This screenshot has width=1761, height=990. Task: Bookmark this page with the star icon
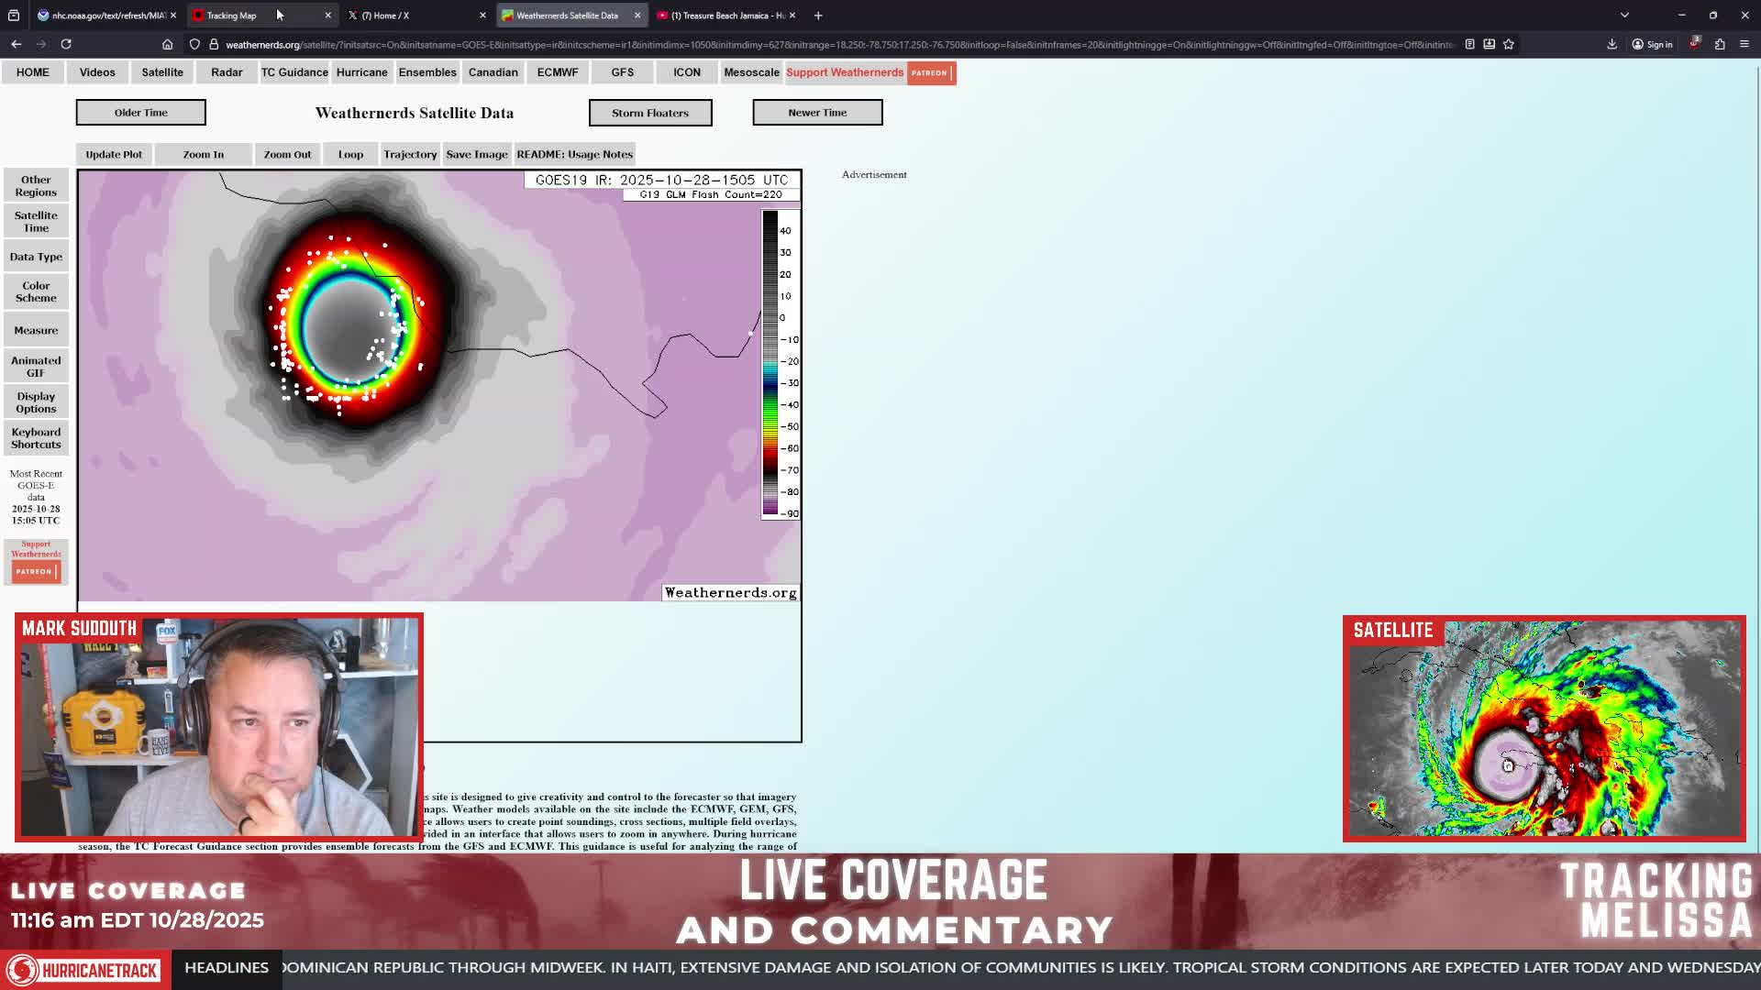coord(1509,44)
